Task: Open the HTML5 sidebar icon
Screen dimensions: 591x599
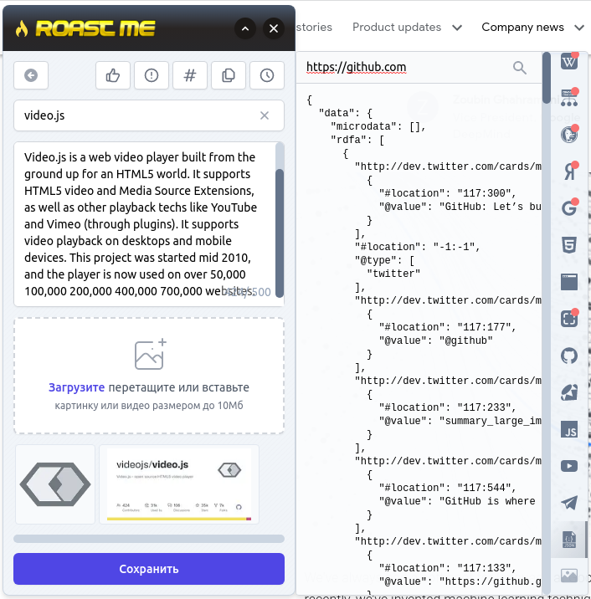Action: (x=569, y=245)
